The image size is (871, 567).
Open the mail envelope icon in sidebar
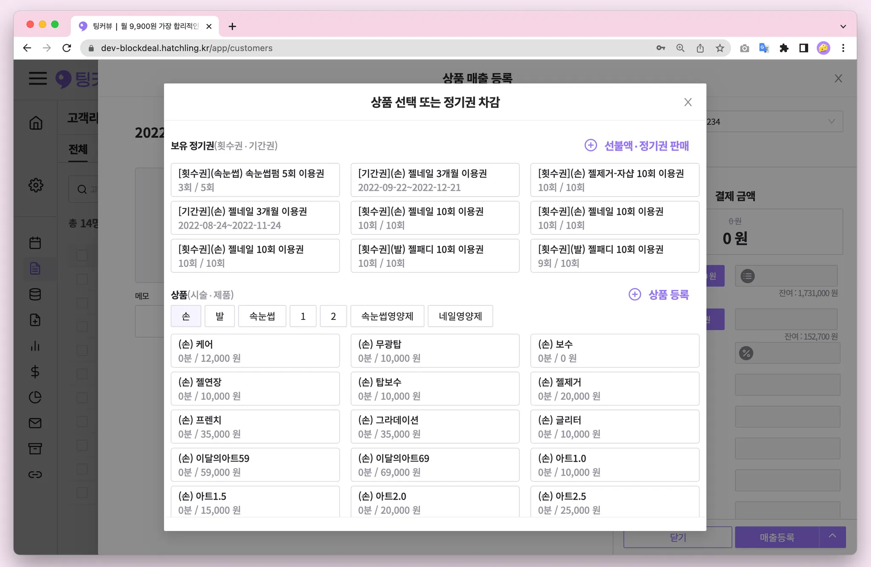coord(35,423)
